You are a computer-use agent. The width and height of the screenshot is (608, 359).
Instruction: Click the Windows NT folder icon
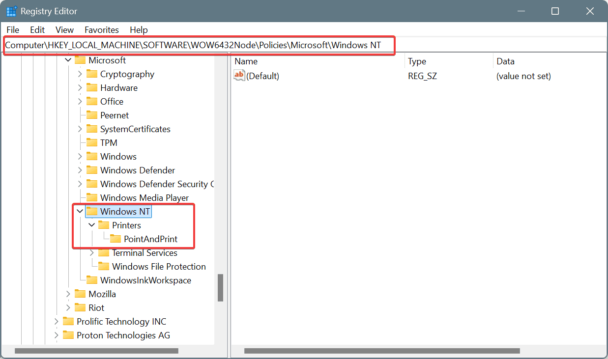pyautogui.click(x=91, y=211)
